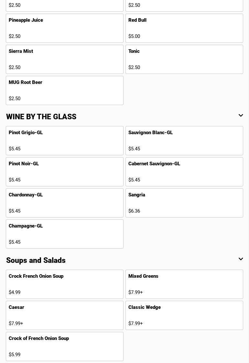This screenshot has width=249, height=363.
Task: Collapse the WINE BY THE GLASS section
Action: pyautogui.click(x=241, y=116)
